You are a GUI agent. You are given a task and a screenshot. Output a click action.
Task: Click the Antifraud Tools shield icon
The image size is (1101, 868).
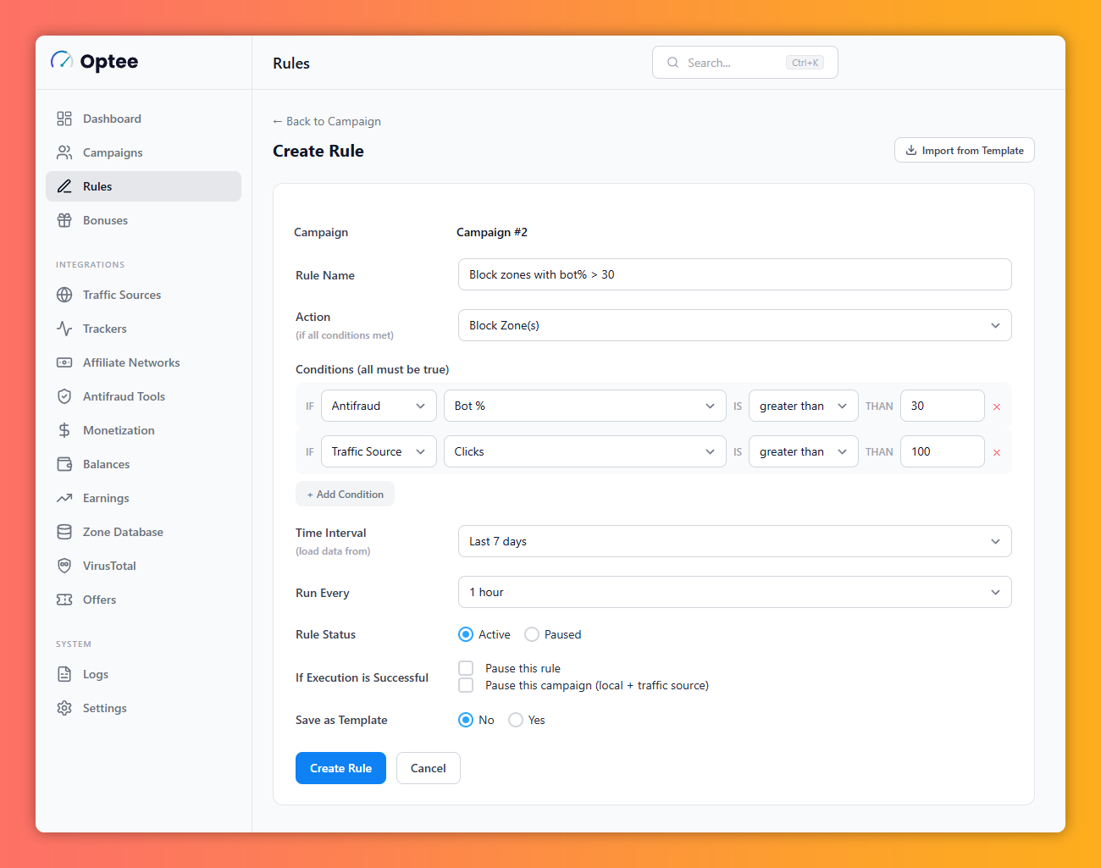[64, 396]
